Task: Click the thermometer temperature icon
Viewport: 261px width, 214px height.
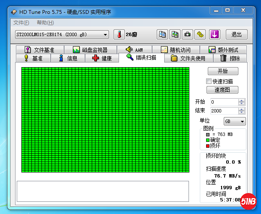Action: 119,34
